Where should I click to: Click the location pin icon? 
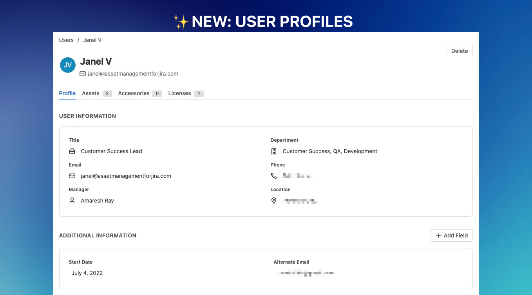274,201
